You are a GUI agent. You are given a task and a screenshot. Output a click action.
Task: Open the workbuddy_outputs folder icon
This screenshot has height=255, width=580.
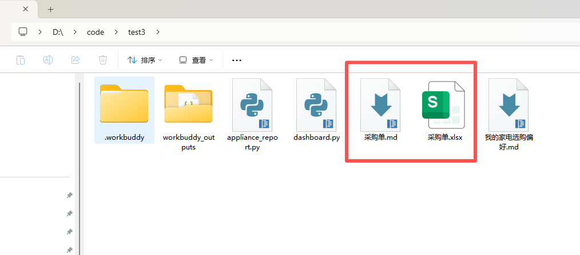tap(188, 104)
